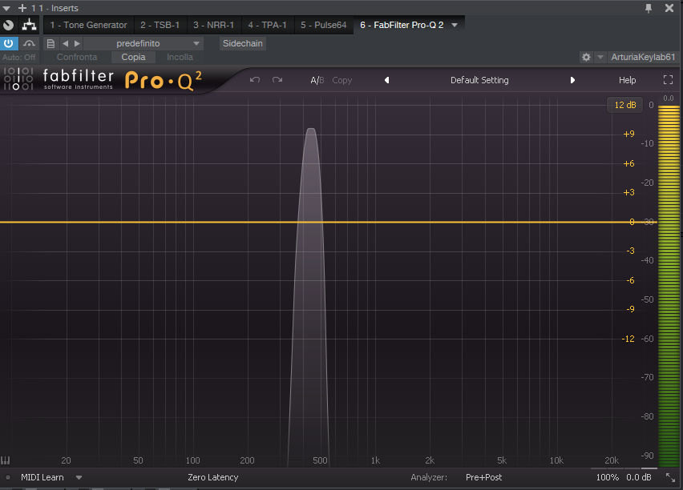Viewport: 683px width, 490px height.
Task: Select the ArturiaKeylab61 device label
Action: click(643, 57)
